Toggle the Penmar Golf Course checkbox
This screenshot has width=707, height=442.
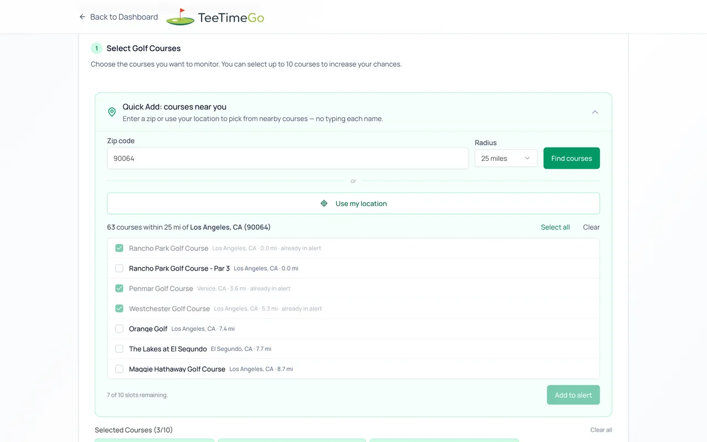pos(119,288)
